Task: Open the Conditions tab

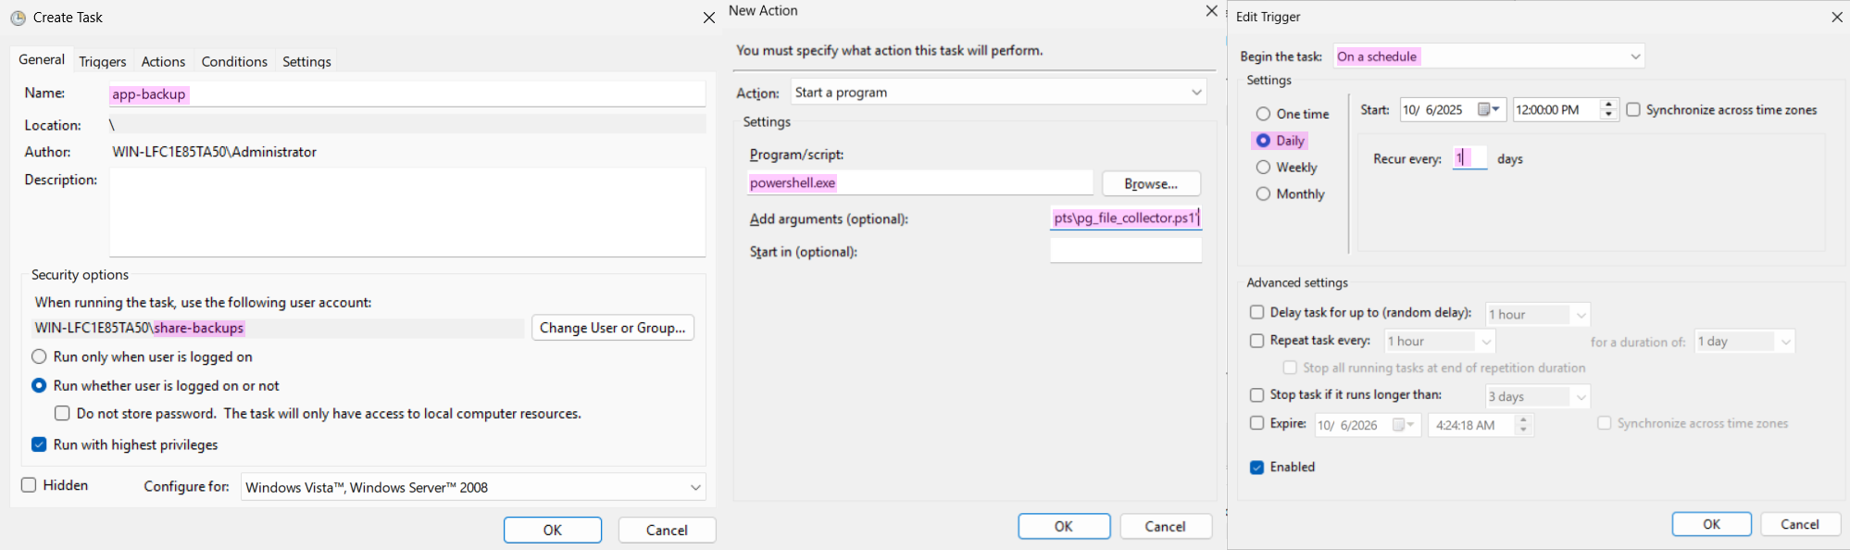Action: click(x=234, y=61)
